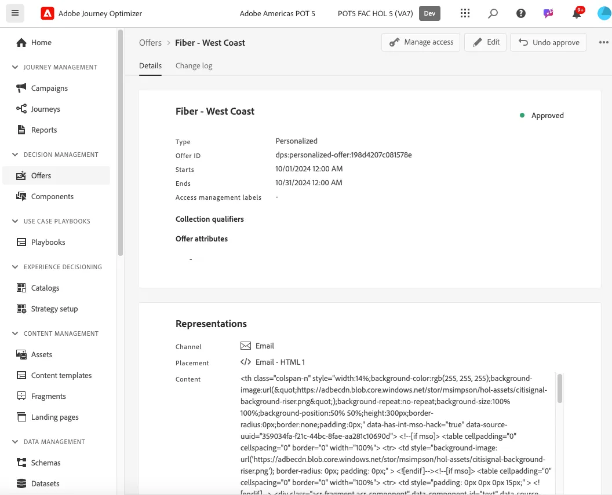Click the search magnifier icon
The image size is (612, 495).
click(493, 13)
